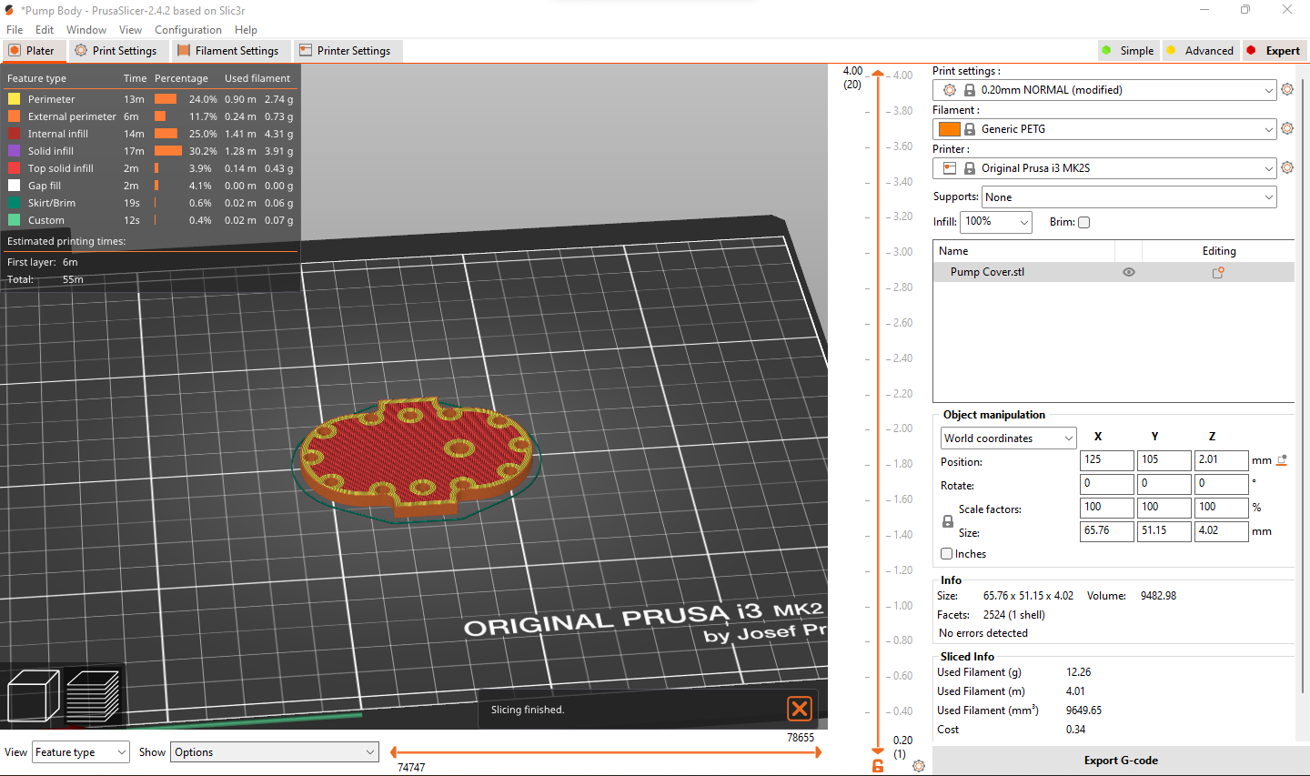1310x776 pixels.
Task: Toggle Perimeter feature visibility in legend
Action: pos(150,99)
